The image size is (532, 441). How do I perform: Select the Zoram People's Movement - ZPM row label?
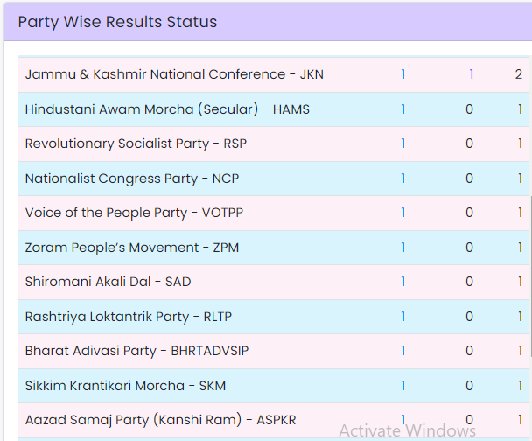click(132, 248)
